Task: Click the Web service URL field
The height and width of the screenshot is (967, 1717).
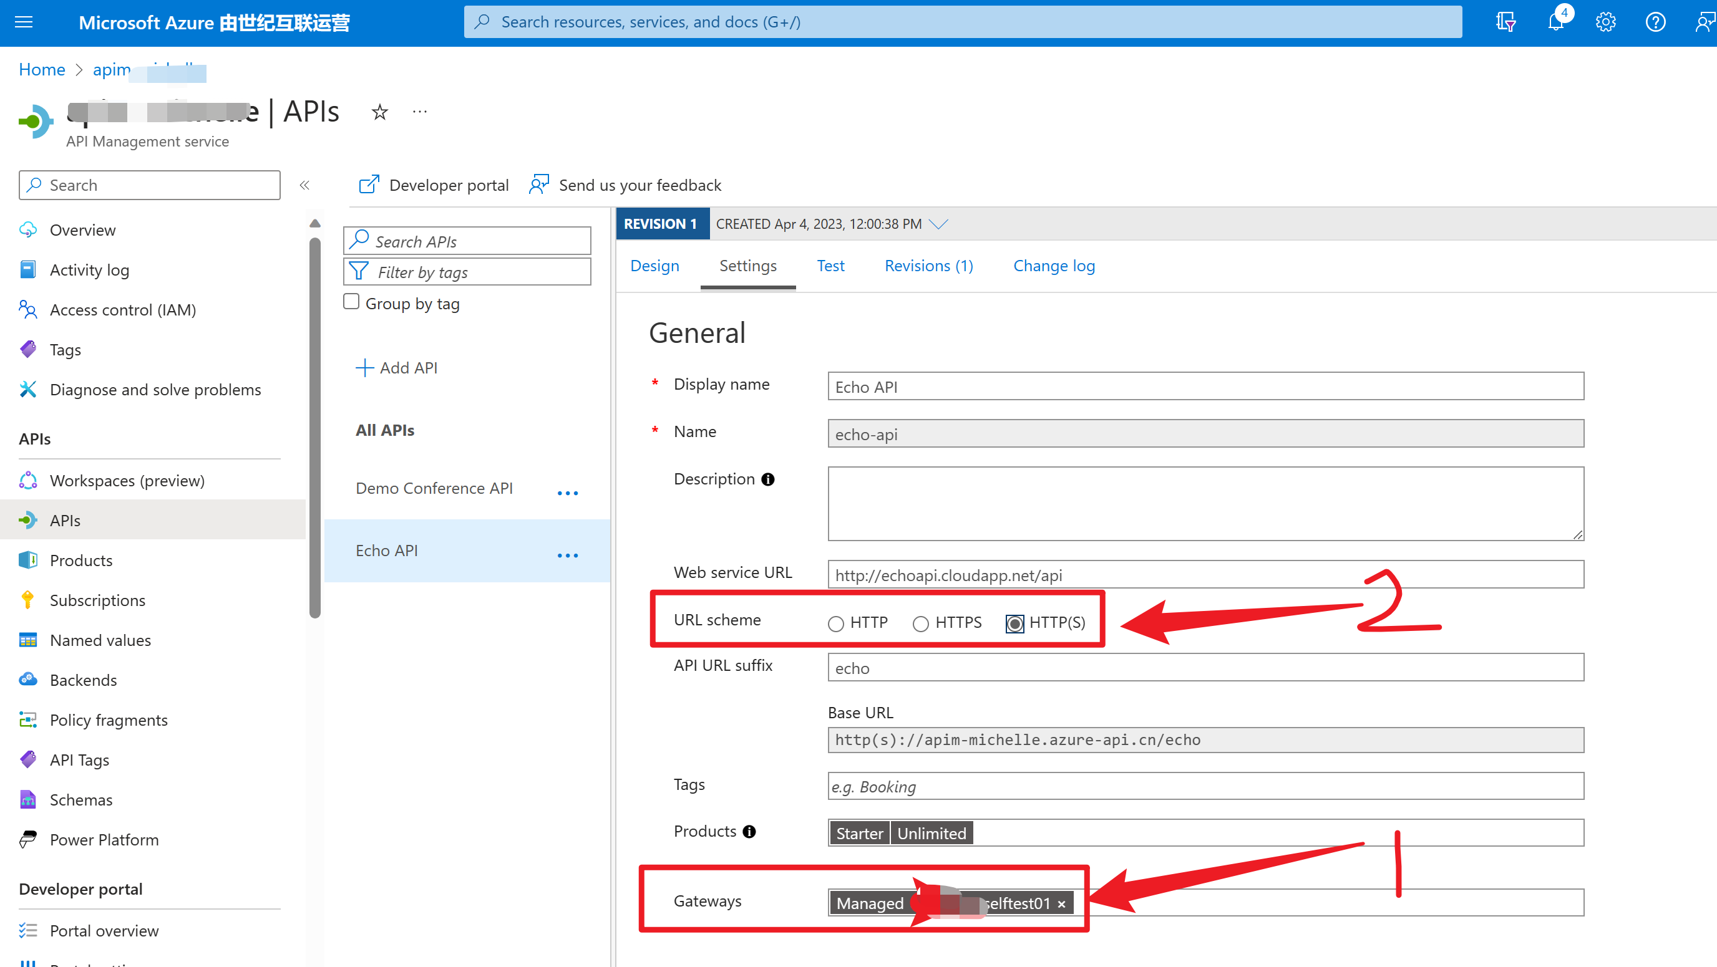Action: 1205,575
